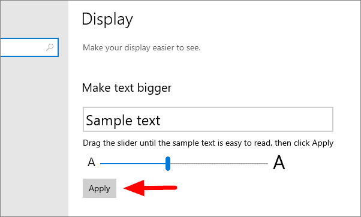Click empty right side of sample preview box
361x217 pixels.
click(x=246, y=120)
